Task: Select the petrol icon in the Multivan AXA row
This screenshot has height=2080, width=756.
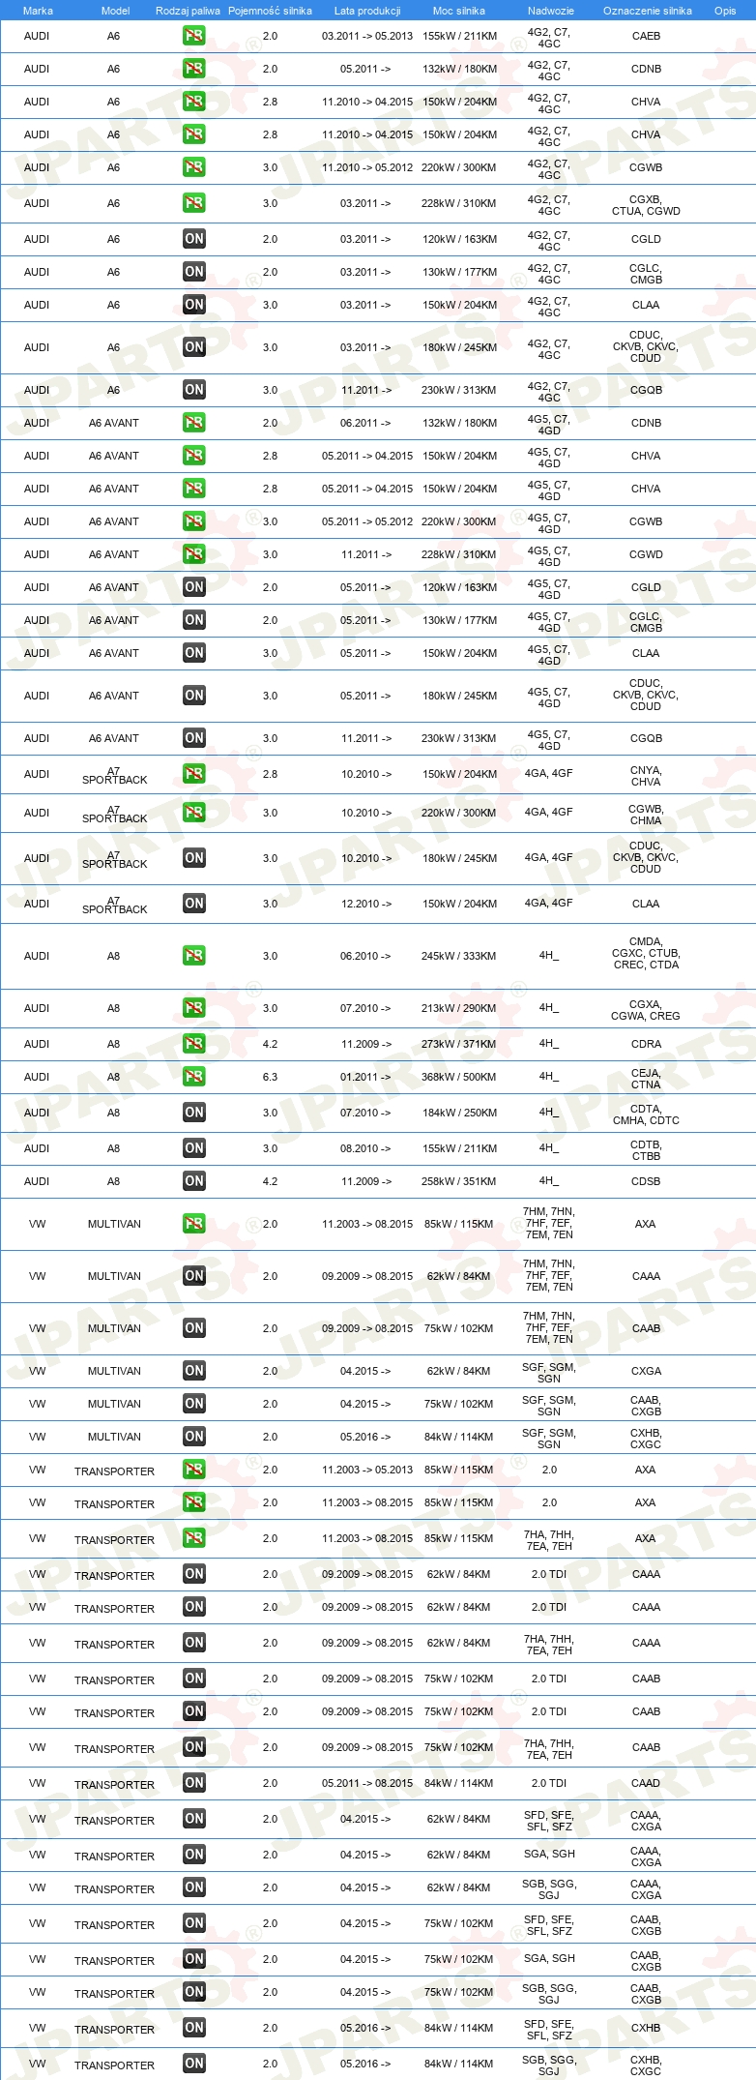Action: (x=194, y=1224)
